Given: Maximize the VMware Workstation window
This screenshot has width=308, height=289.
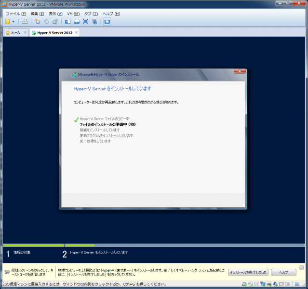Looking at the screenshot, I should (288, 3).
